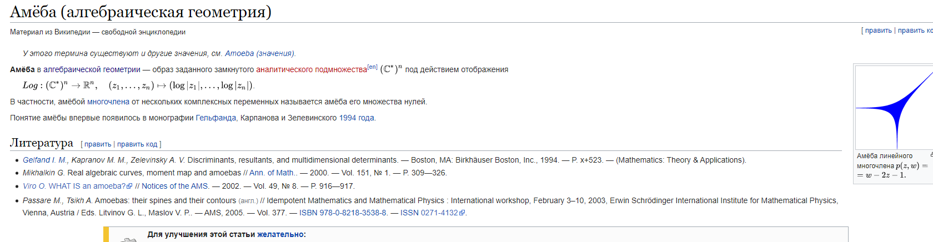This screenshot has height=242, width=933.
Task: Open the 1994 года link
Action: tap(357, 118)
